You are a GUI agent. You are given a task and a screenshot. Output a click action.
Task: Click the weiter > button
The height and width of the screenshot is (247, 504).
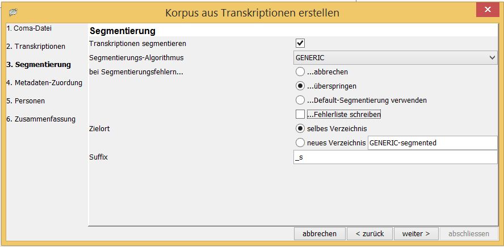pyautogui.click(x=416, y=234)
